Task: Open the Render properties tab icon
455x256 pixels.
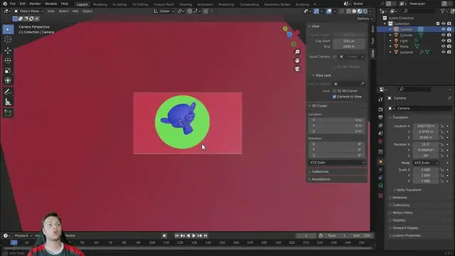Action: click(380, 110)
